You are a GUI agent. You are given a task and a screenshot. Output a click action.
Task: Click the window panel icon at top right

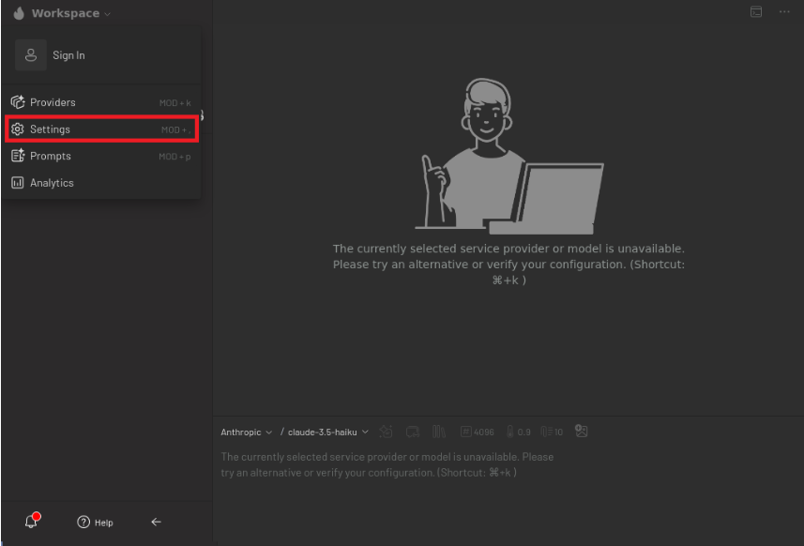click(x=755, y=11)
